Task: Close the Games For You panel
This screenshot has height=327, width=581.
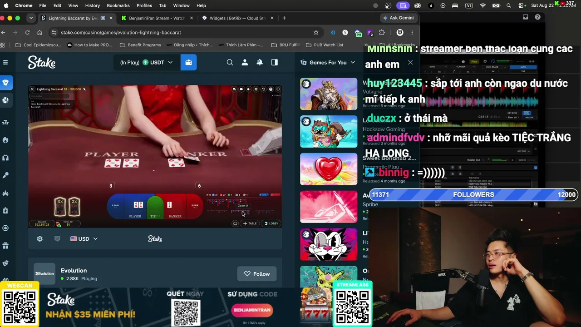Action: pos(410,62)
